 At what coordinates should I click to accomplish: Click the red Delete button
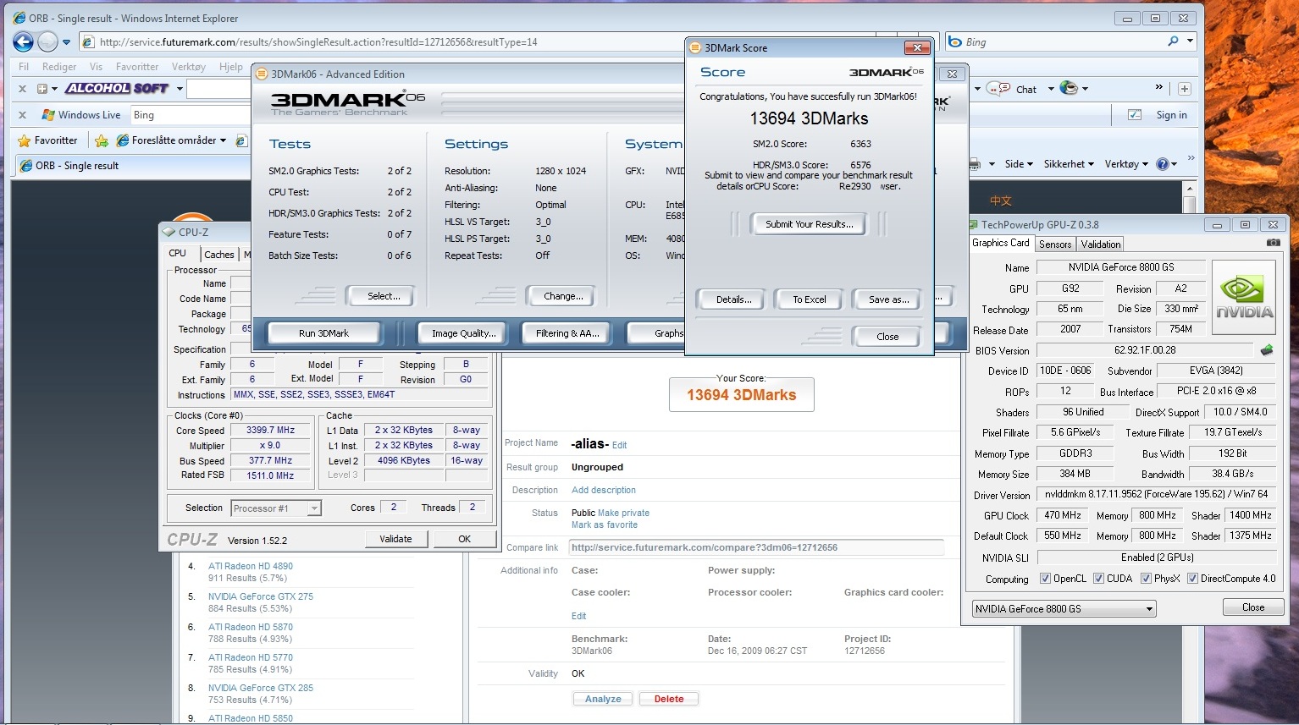tap(669, 699)
